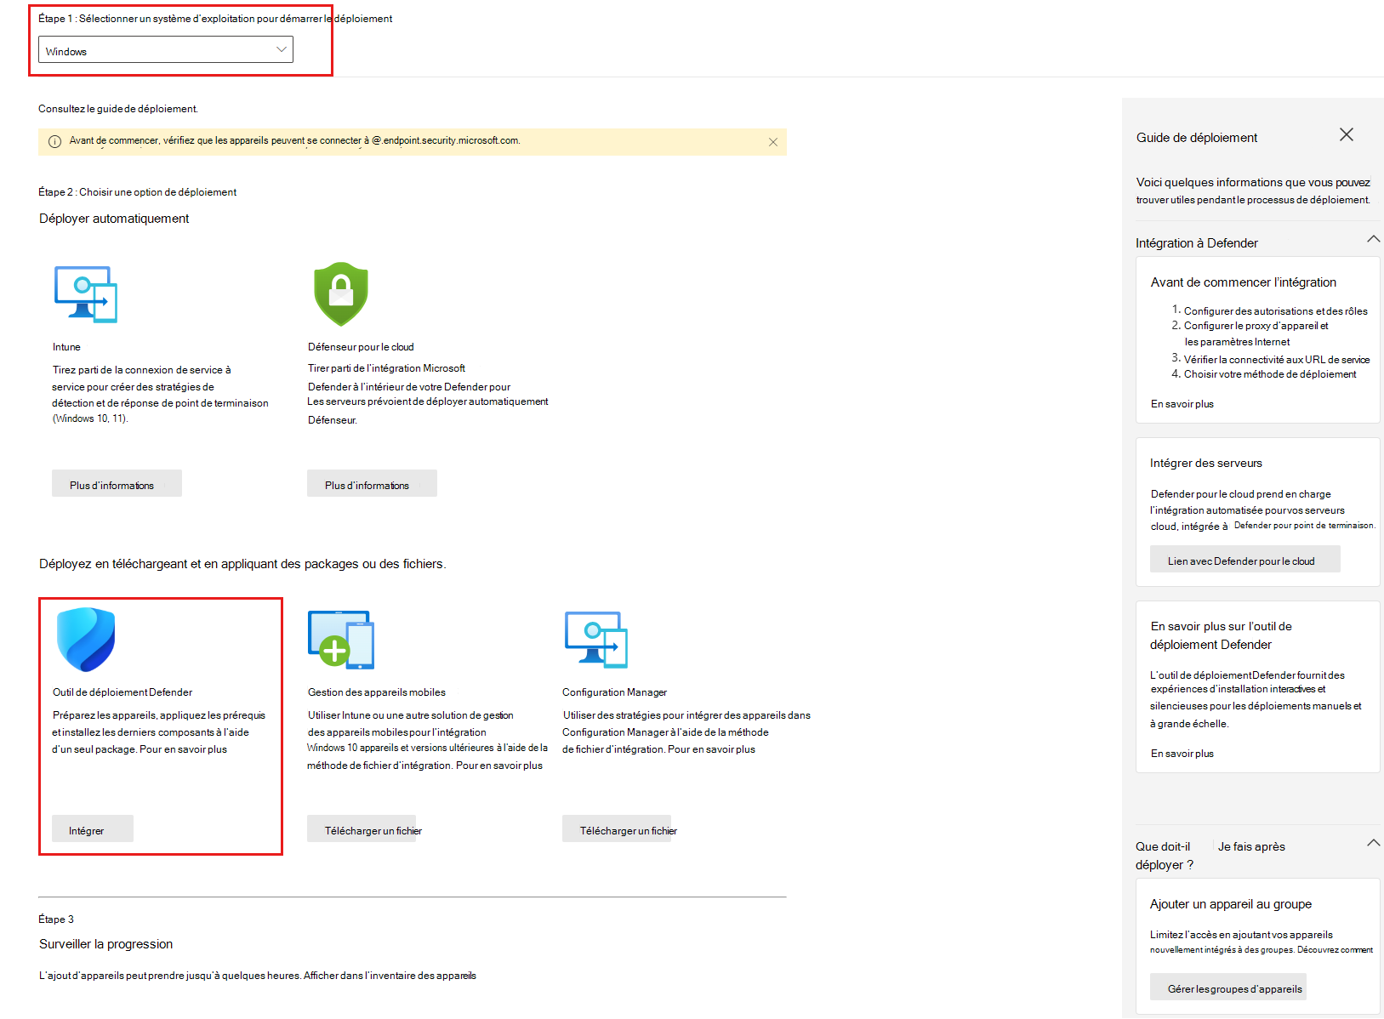Click Ajouter un appareil au groupe heading
The width and height of the screenshot is (1384, 1019).
pos(1231,904)
